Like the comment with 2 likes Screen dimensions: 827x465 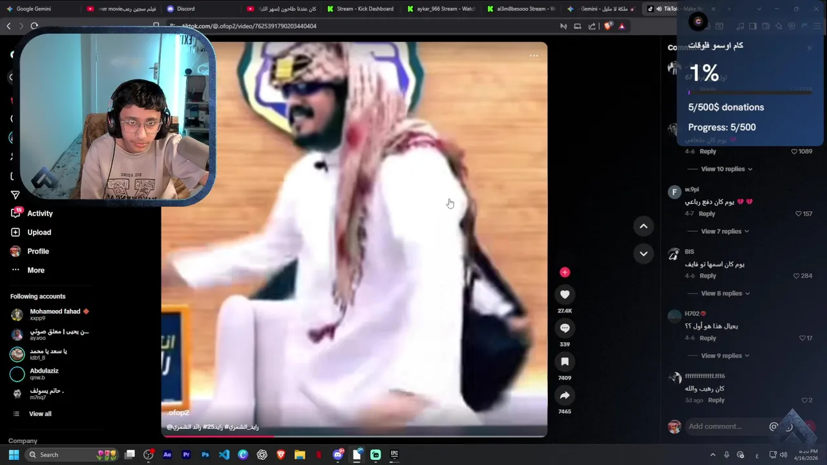pos(804,400)
